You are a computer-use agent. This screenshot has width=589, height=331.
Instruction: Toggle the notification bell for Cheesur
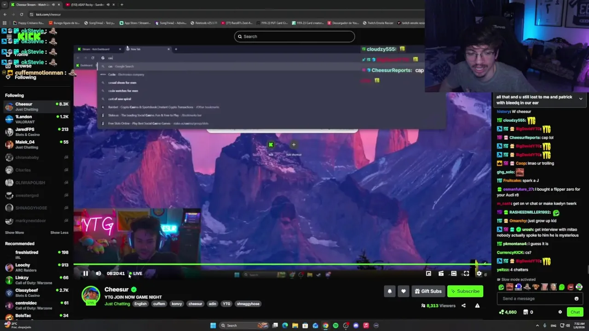point(390,291)
